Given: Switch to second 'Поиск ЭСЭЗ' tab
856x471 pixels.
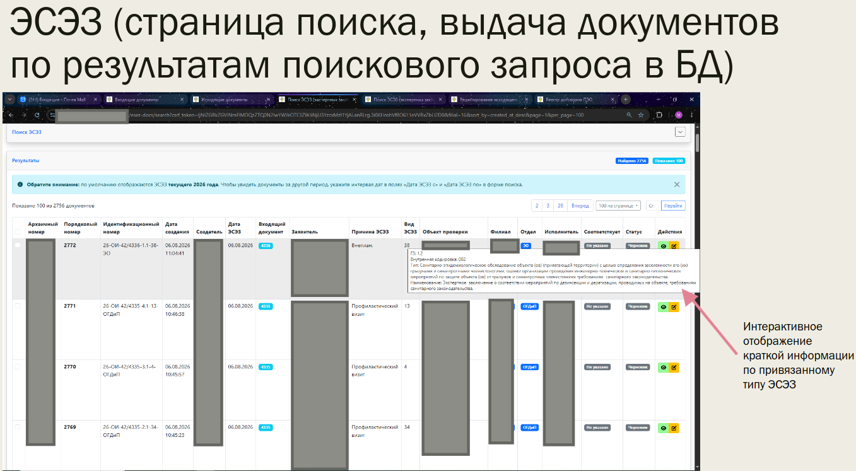Looking at the screenshot, I should 403,100.
